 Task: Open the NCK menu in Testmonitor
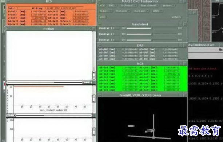pos(102,5)
